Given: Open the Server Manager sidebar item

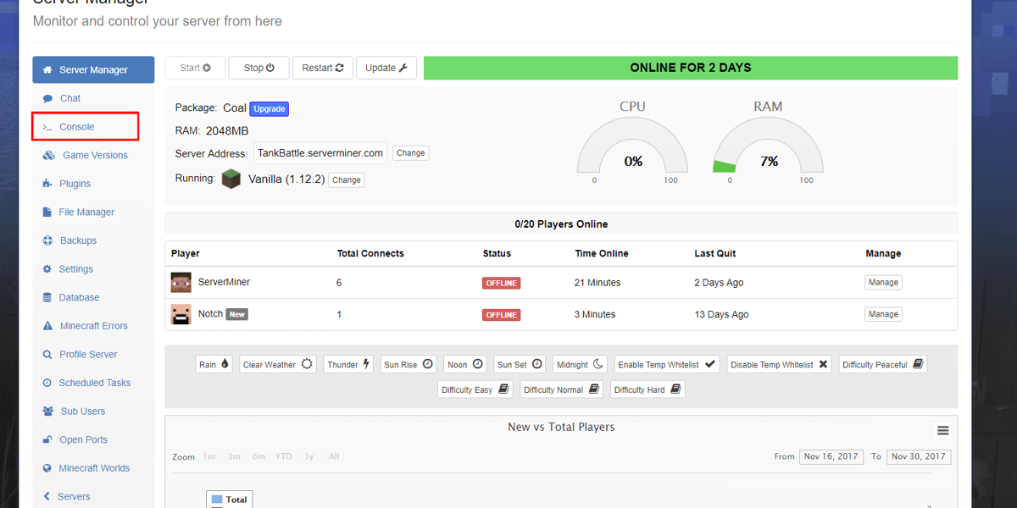Looking at the screenshot, I should 93,70.
